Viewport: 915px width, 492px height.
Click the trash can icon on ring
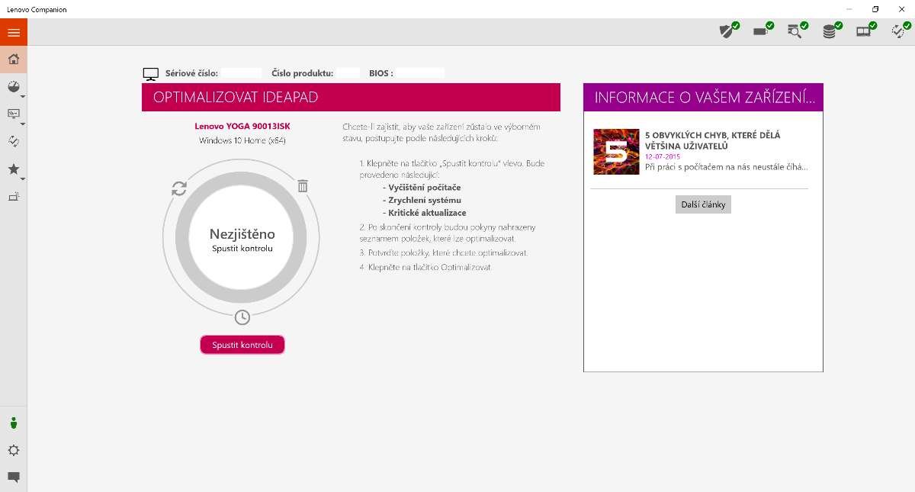point(303,186)
